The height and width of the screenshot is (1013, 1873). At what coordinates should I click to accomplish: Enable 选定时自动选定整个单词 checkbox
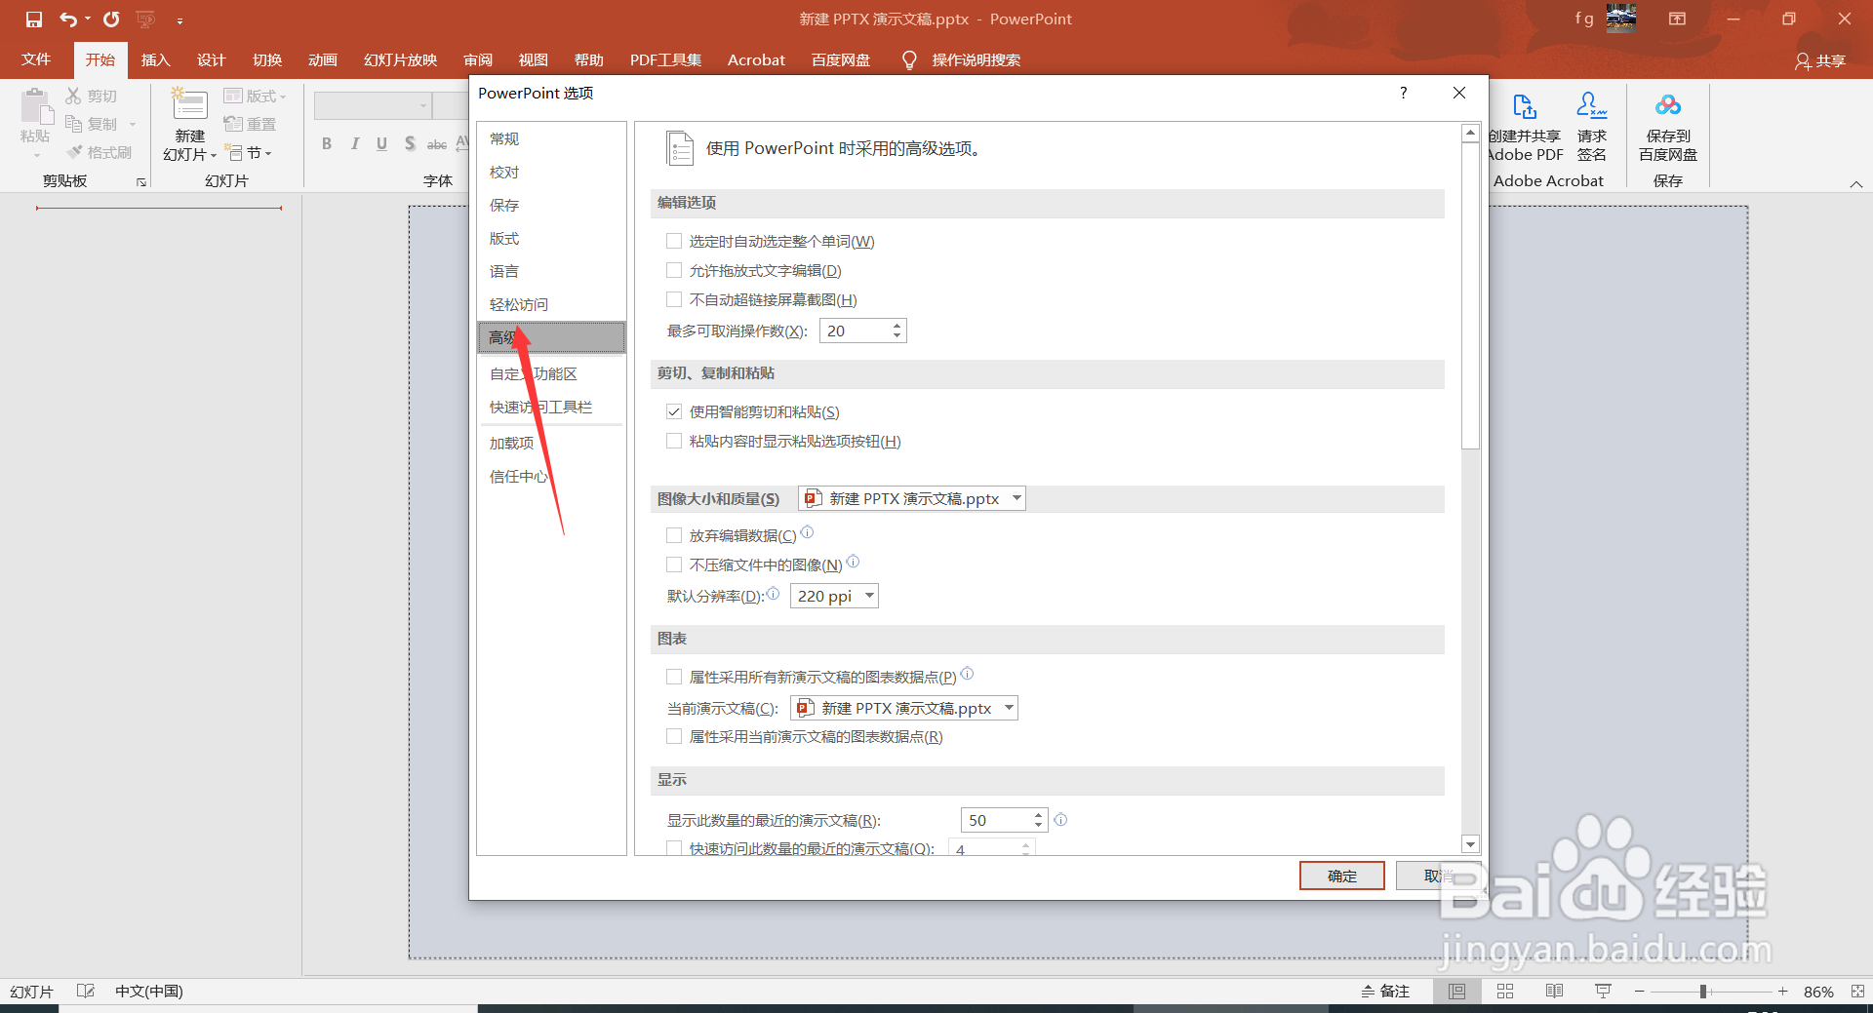674,241
